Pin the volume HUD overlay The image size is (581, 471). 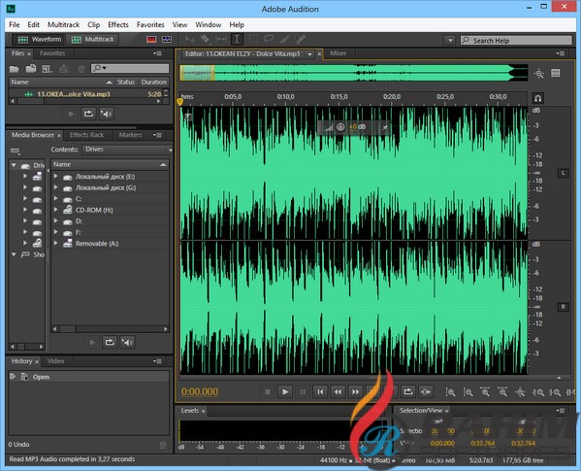(385, 127)
